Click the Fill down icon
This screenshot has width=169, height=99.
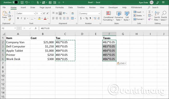(149, 16)
